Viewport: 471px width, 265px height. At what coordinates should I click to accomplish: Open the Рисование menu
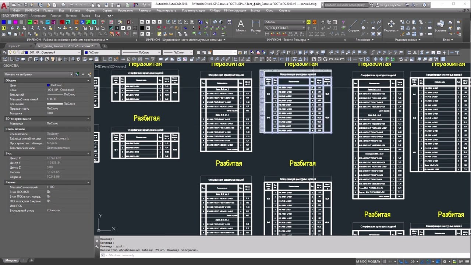click(125, 11)
